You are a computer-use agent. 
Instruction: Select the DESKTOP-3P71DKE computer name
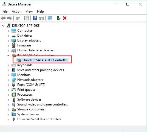(x=26, y=26)
